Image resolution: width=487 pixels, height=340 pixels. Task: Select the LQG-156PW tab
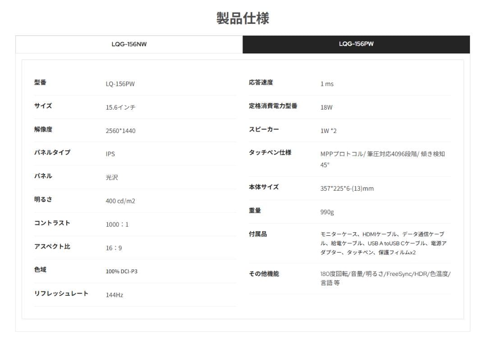356,44
